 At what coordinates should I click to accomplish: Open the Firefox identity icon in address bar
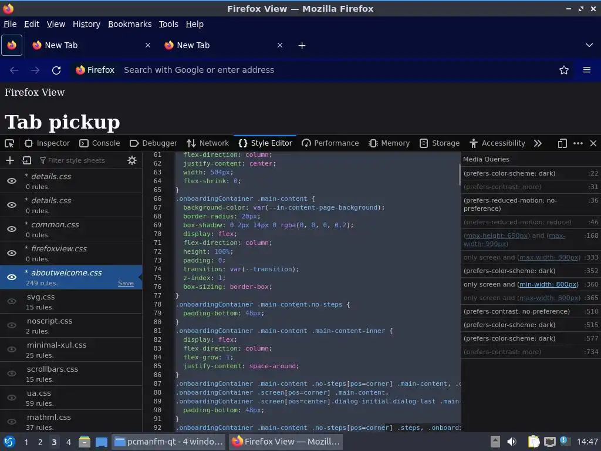pyautogui.click(x=96, y=70)
